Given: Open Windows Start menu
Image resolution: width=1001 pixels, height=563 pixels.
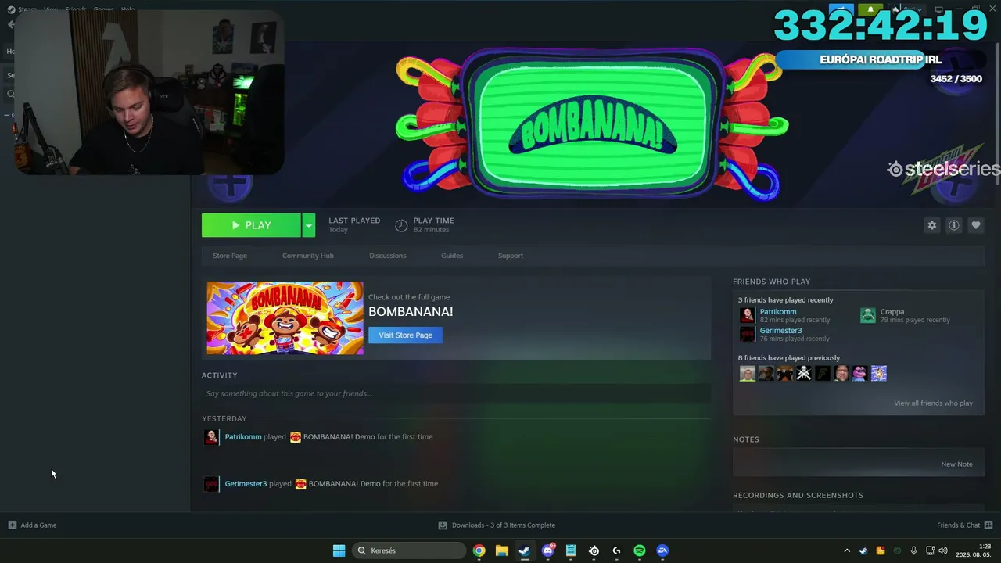Looking at the screenshot, I should point(339,550).
